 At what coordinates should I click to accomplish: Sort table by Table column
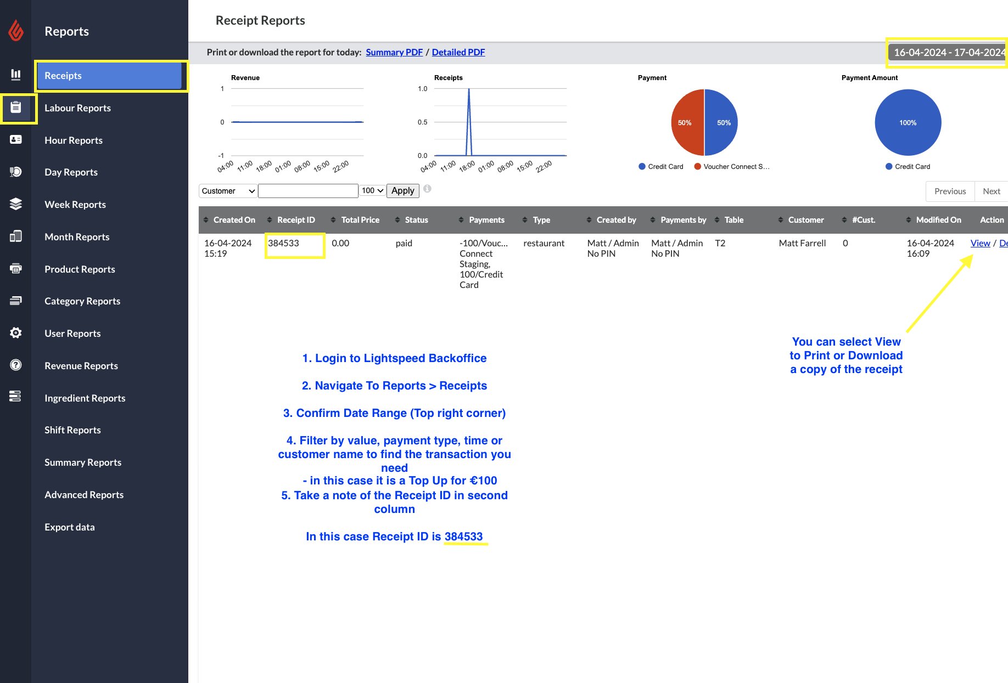729,220
